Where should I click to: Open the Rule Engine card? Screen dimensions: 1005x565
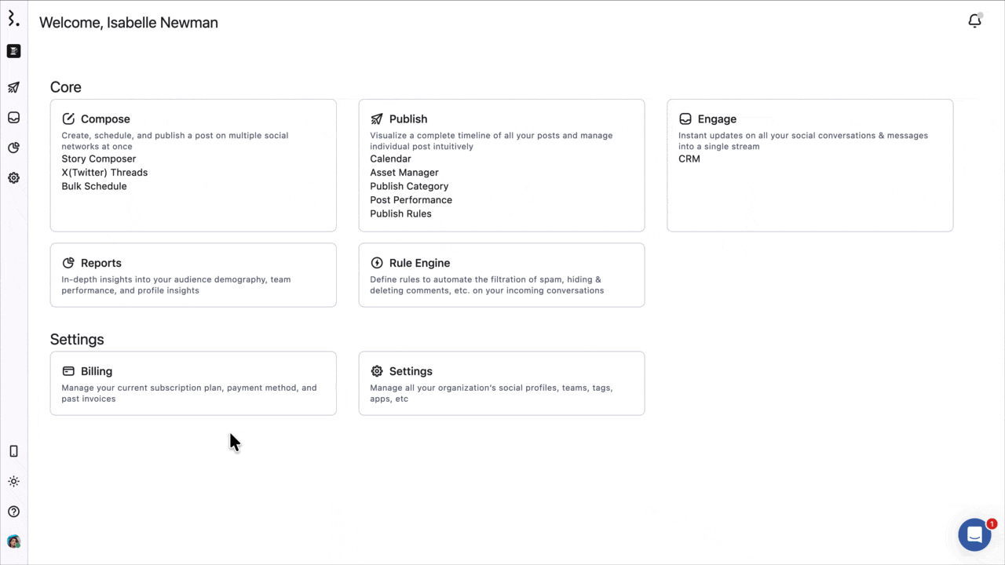pos(502,275)
